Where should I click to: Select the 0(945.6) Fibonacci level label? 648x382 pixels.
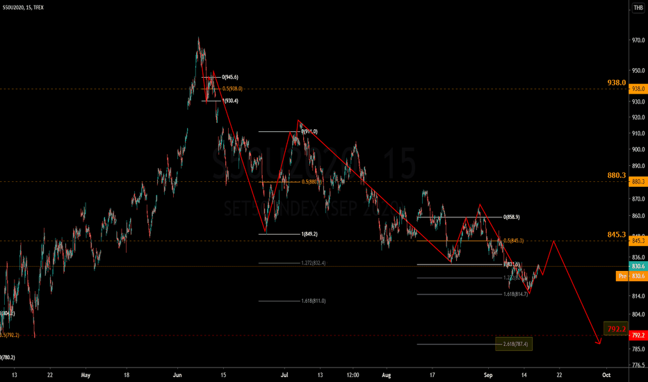229,77
